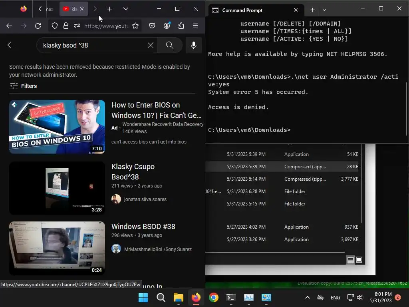The image size is (409, 307).
Task: Select the Command Prompt tab
Action: (256, 10)
